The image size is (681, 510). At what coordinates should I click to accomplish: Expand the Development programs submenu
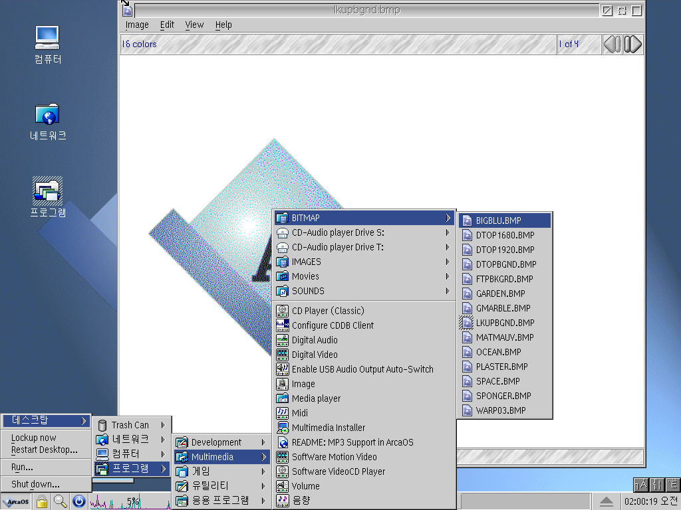pos(216,442)
